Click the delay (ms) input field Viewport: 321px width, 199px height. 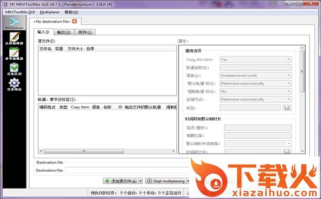pos(258,128)
